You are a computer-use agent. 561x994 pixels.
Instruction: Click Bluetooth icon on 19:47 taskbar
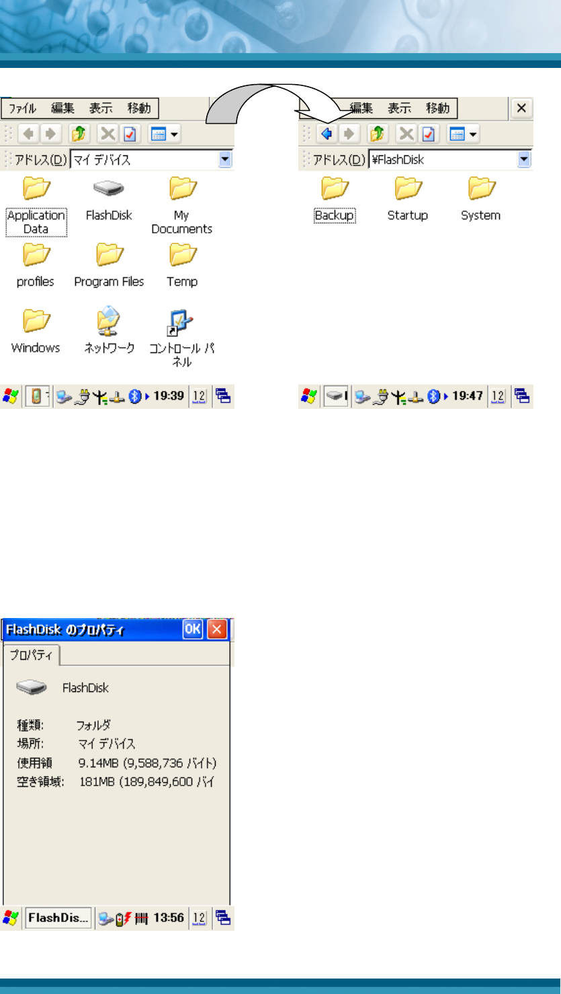coord(433,396)
